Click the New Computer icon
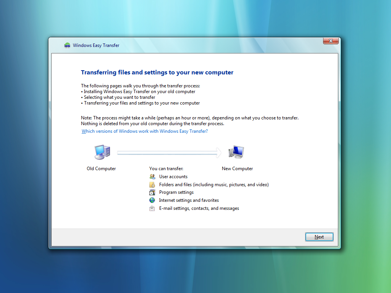 (236, 152)
